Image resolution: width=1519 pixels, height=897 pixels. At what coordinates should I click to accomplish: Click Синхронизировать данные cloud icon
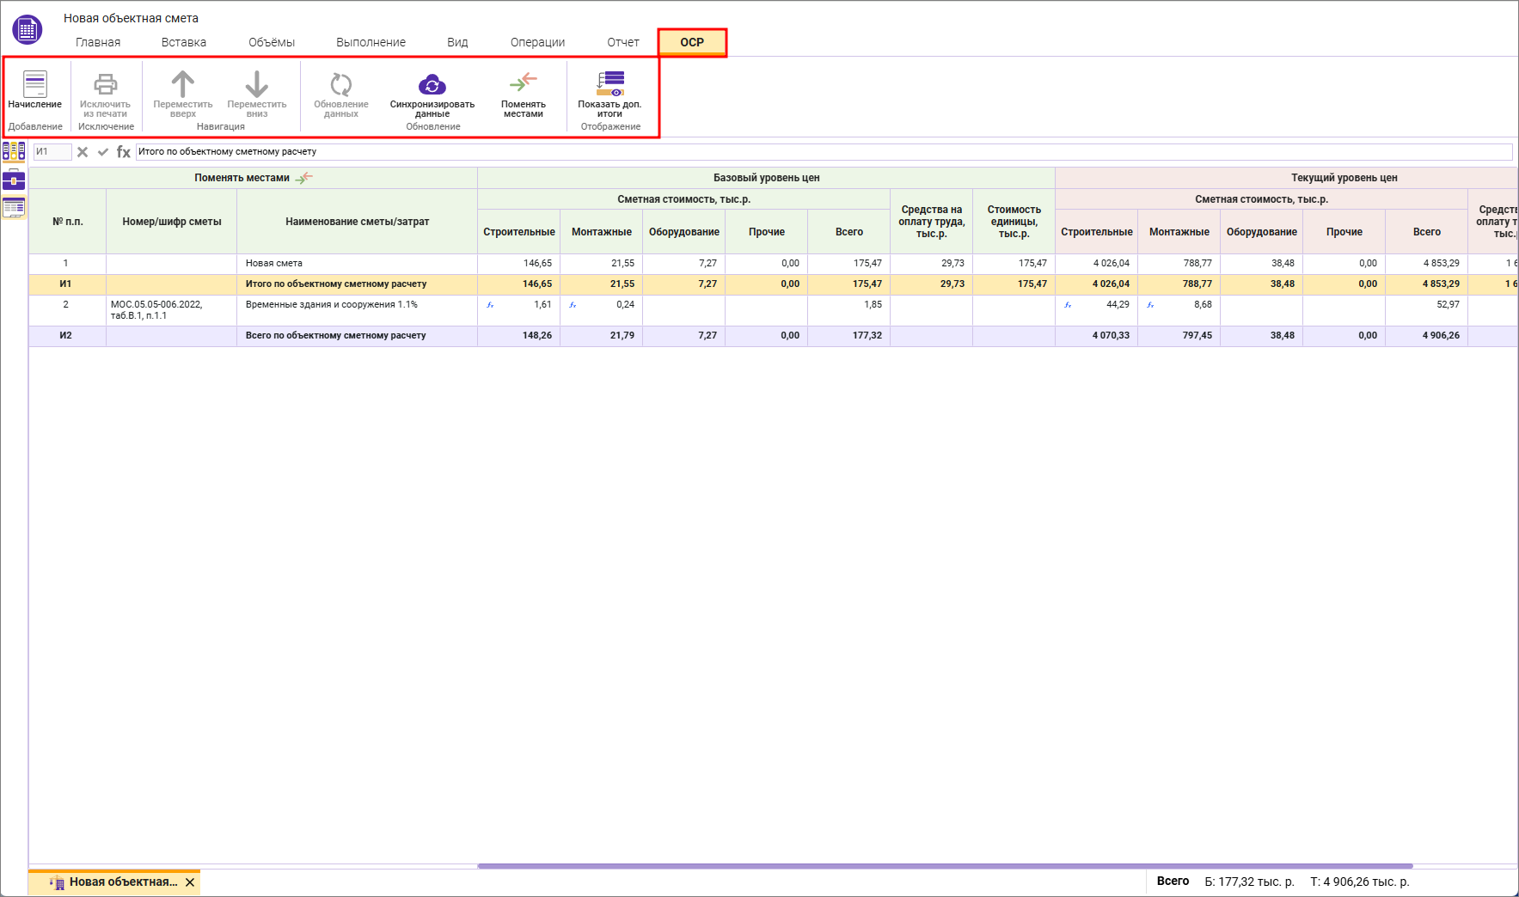432,85
